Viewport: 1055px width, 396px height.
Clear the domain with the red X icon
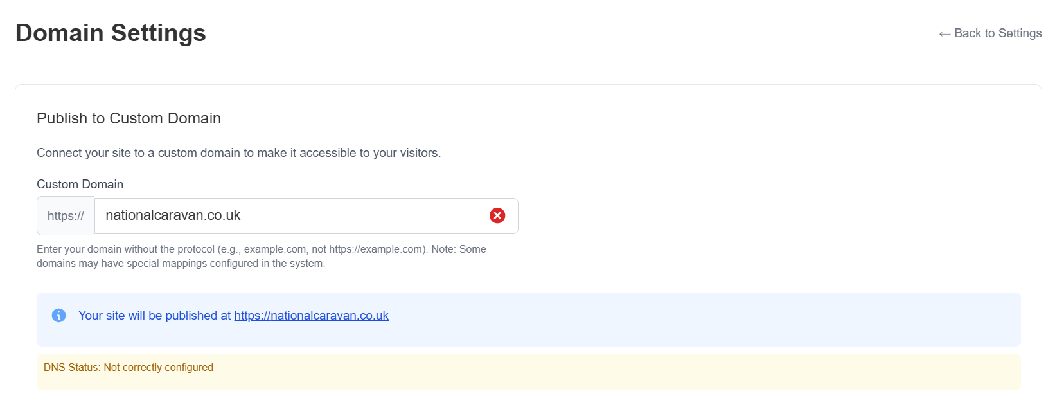tap(497, 215)
